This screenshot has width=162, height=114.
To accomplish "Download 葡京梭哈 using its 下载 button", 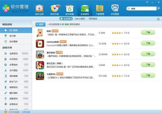I will (x=148, y=54).
